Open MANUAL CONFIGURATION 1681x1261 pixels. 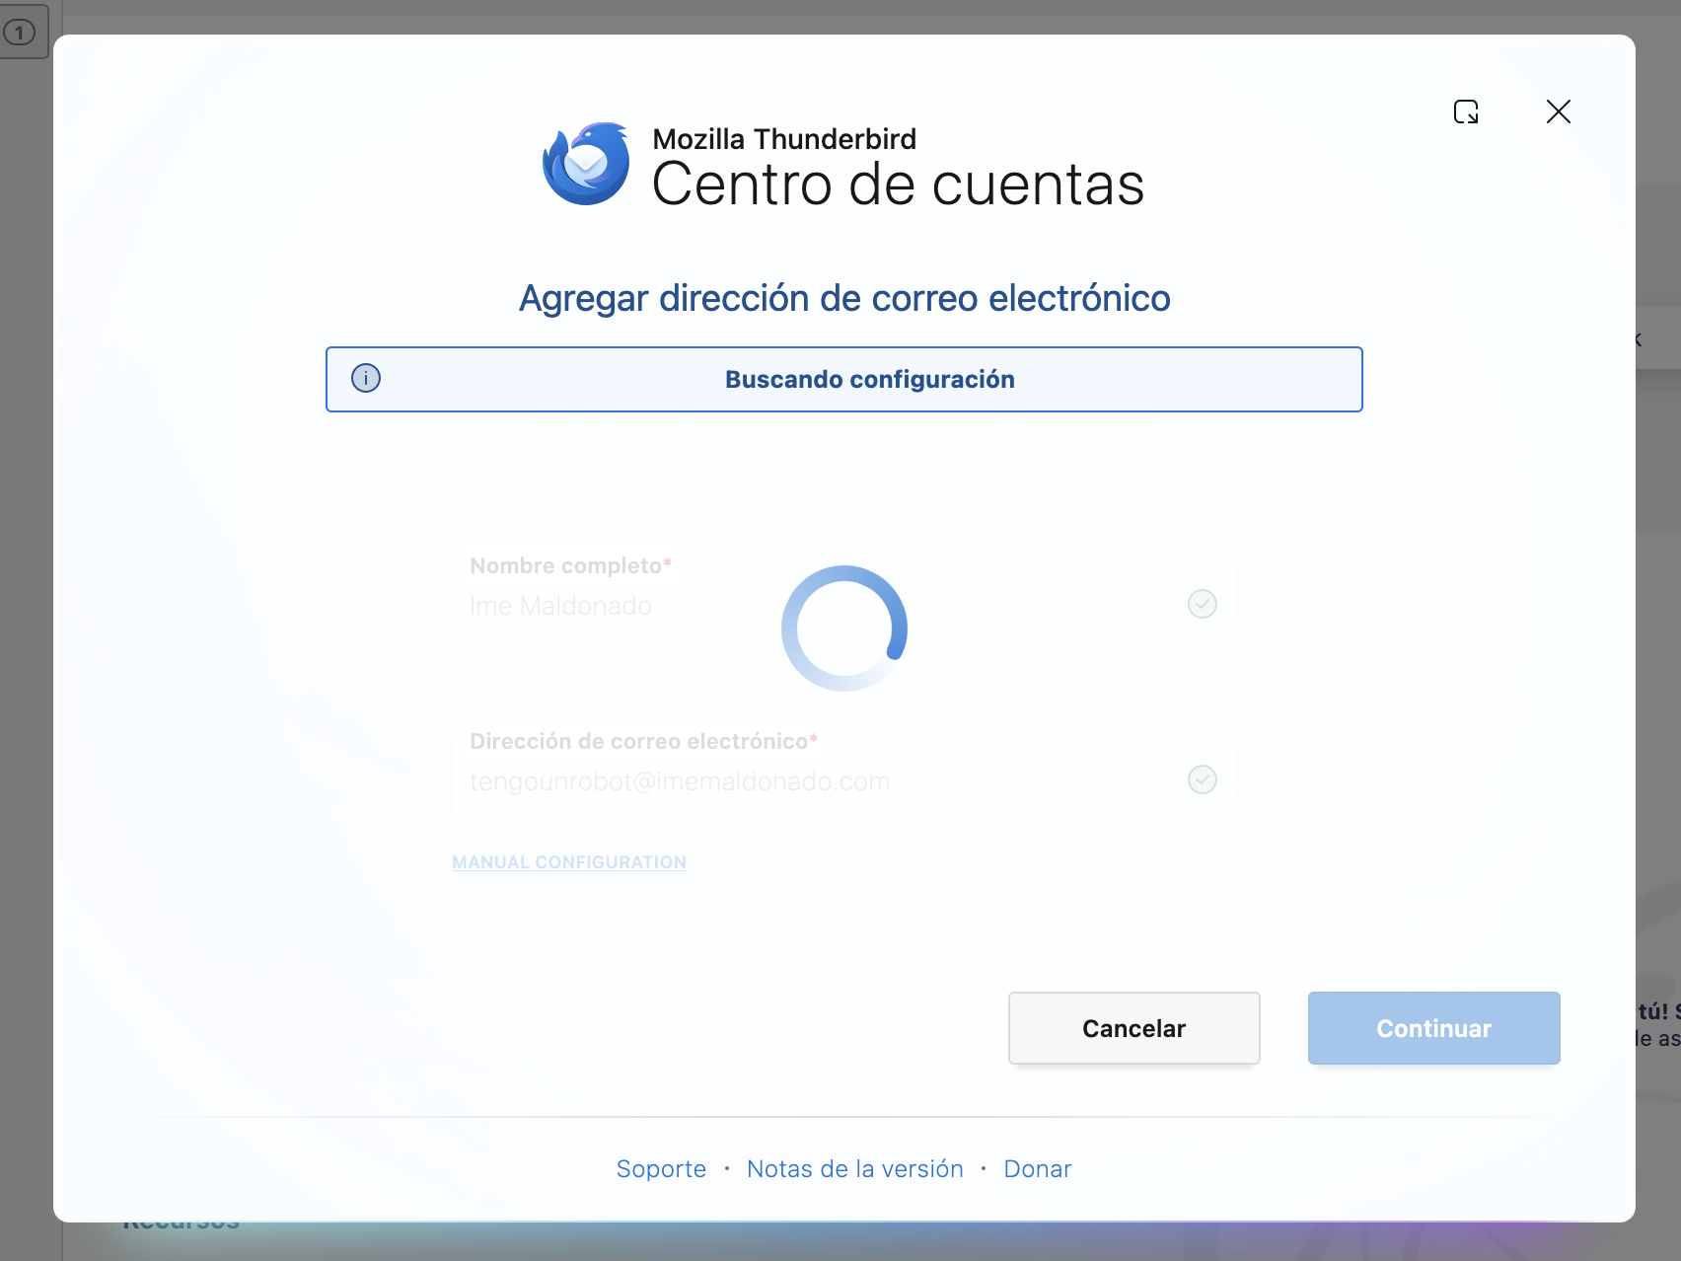point(568,861)
